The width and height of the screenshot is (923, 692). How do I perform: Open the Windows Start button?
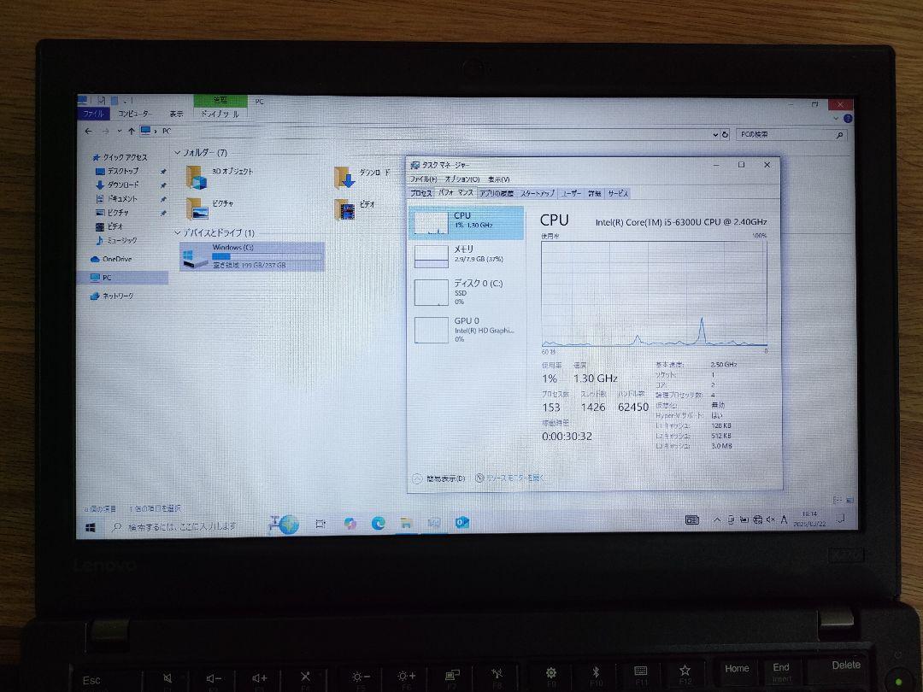click(90, 527)
